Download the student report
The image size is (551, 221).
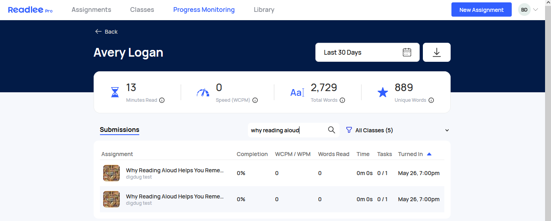437,52
